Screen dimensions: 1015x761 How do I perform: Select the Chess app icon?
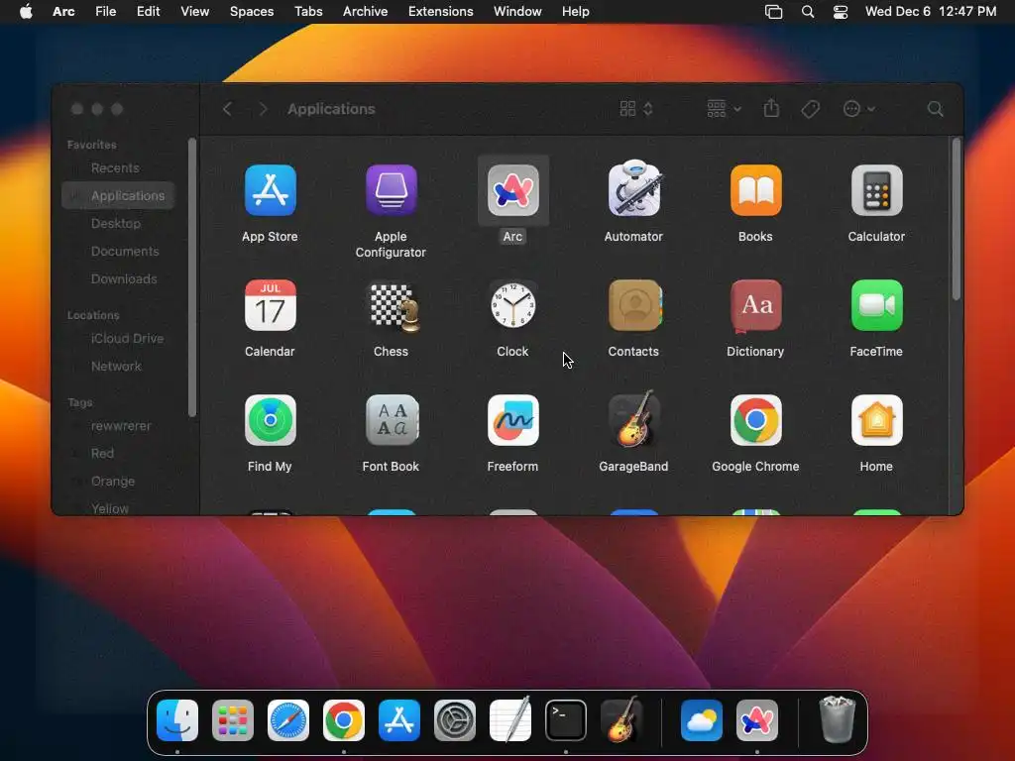point(394,307)
